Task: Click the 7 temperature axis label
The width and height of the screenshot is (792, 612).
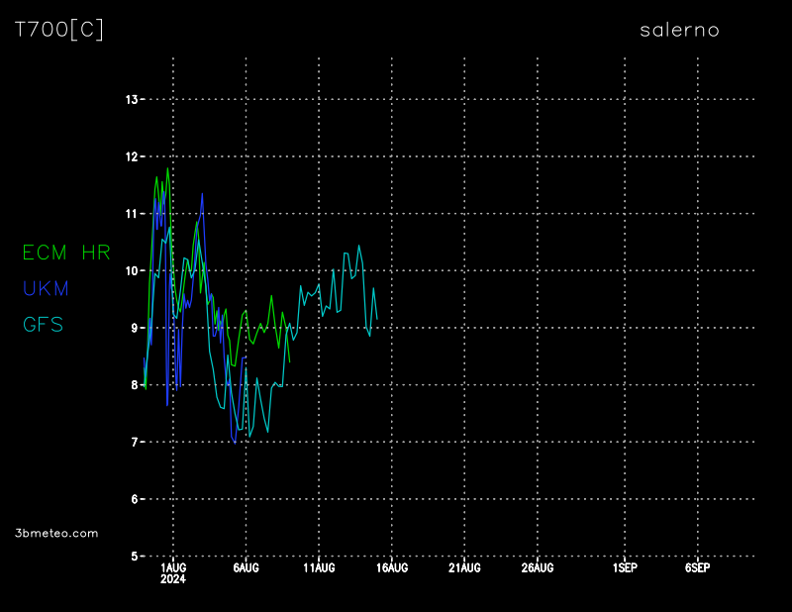Action: pos(135,442)
